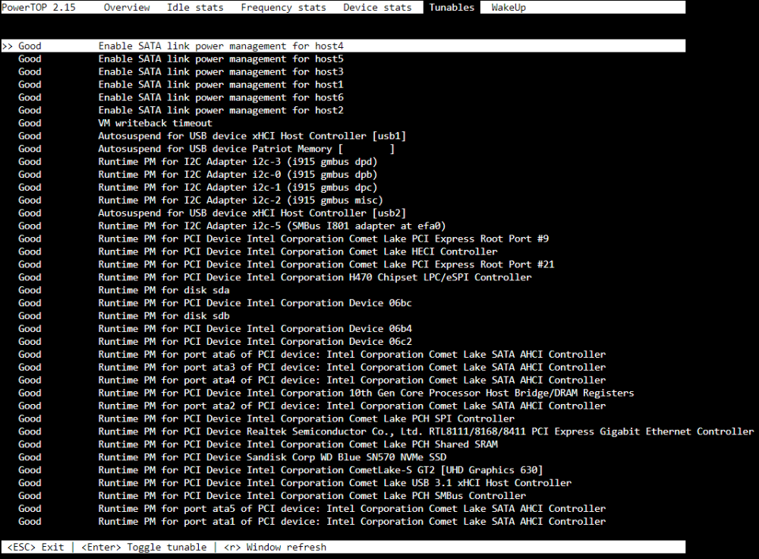The image size is (759, 559).
Task: Open the Idle stats tab
Action: (195, 8)
